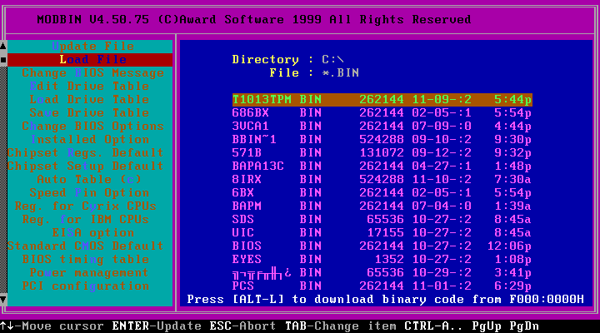600x333 pixels.
Task: Select file BAPA13C BIN
Action: click(x=382, y=166)
